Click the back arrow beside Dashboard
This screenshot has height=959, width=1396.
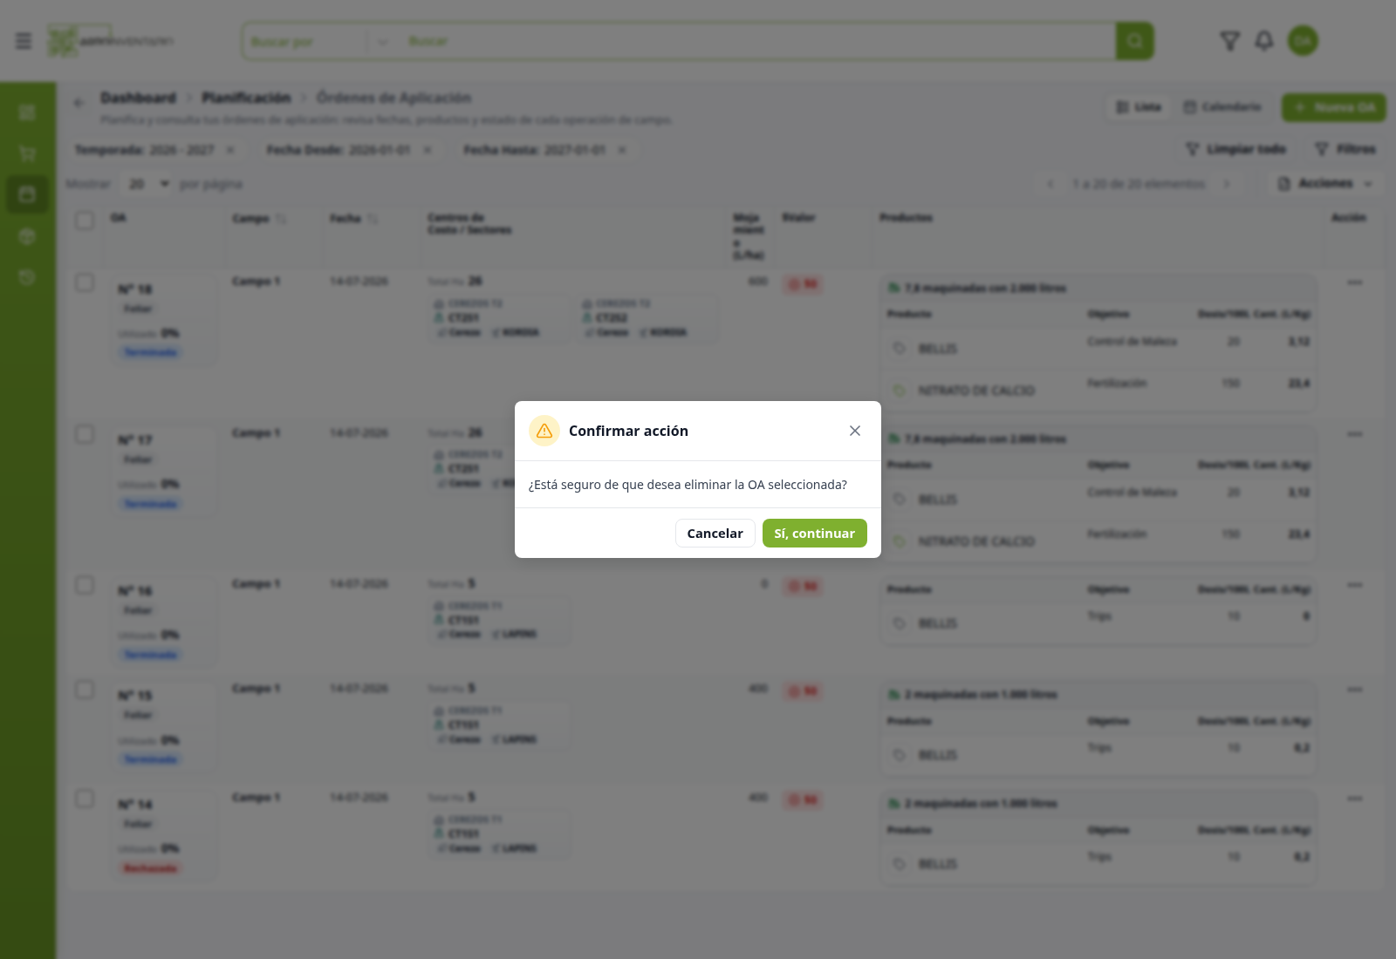coord(79,103)
